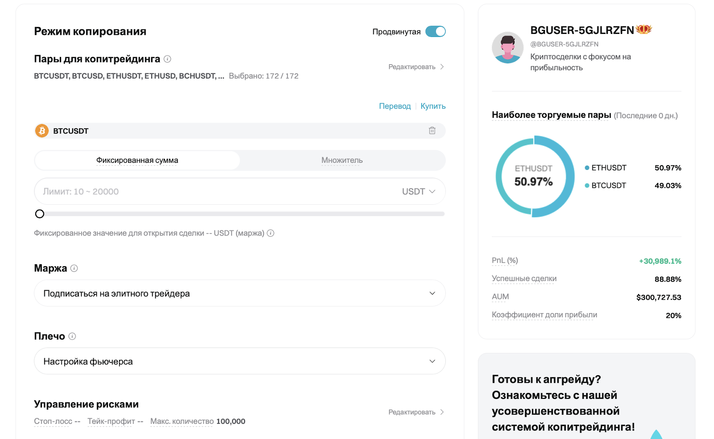Click the ETHUSDT donut chart
Screen dimensions: 714x439
point(535,176)
